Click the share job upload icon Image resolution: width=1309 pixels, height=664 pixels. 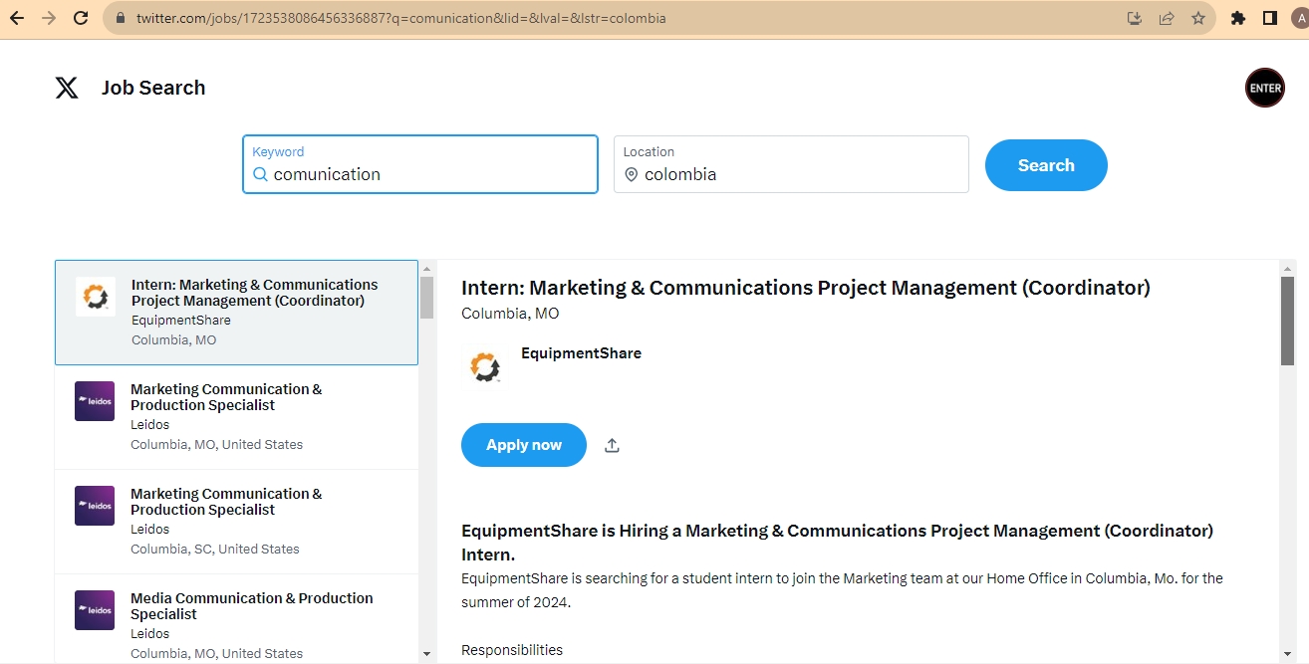(613, 445)
